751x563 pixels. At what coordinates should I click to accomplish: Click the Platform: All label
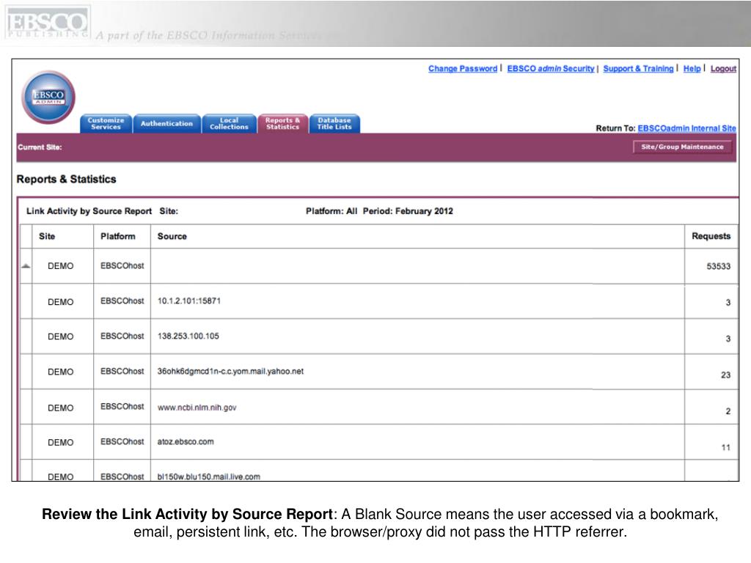pos(331,211)
